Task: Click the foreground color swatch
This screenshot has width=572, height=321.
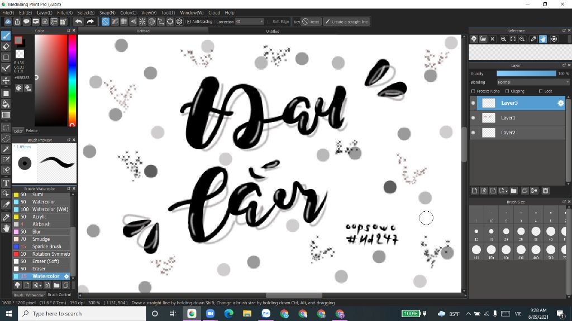Action: pos(18,40)
